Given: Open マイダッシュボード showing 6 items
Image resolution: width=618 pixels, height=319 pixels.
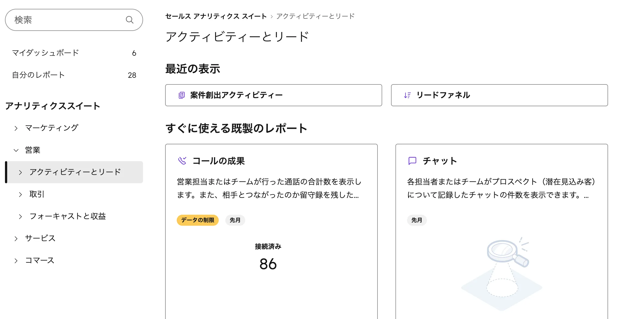Looking at the screenshot, I should pyautogui.click(x=46, y=53).
